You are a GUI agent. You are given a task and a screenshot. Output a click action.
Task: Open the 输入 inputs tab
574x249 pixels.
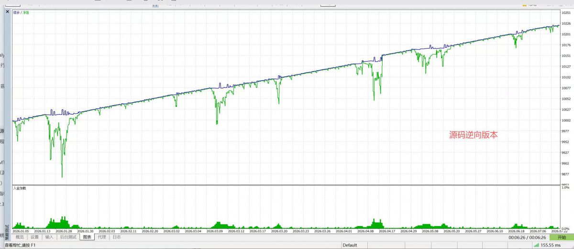coord(49,237)
